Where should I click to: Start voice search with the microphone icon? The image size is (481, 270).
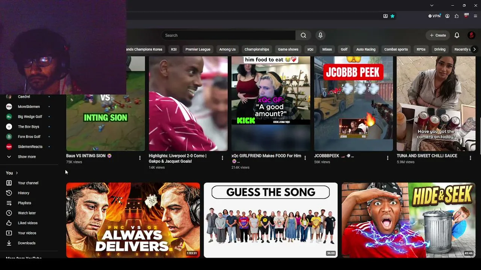click(x=320, y=35)
